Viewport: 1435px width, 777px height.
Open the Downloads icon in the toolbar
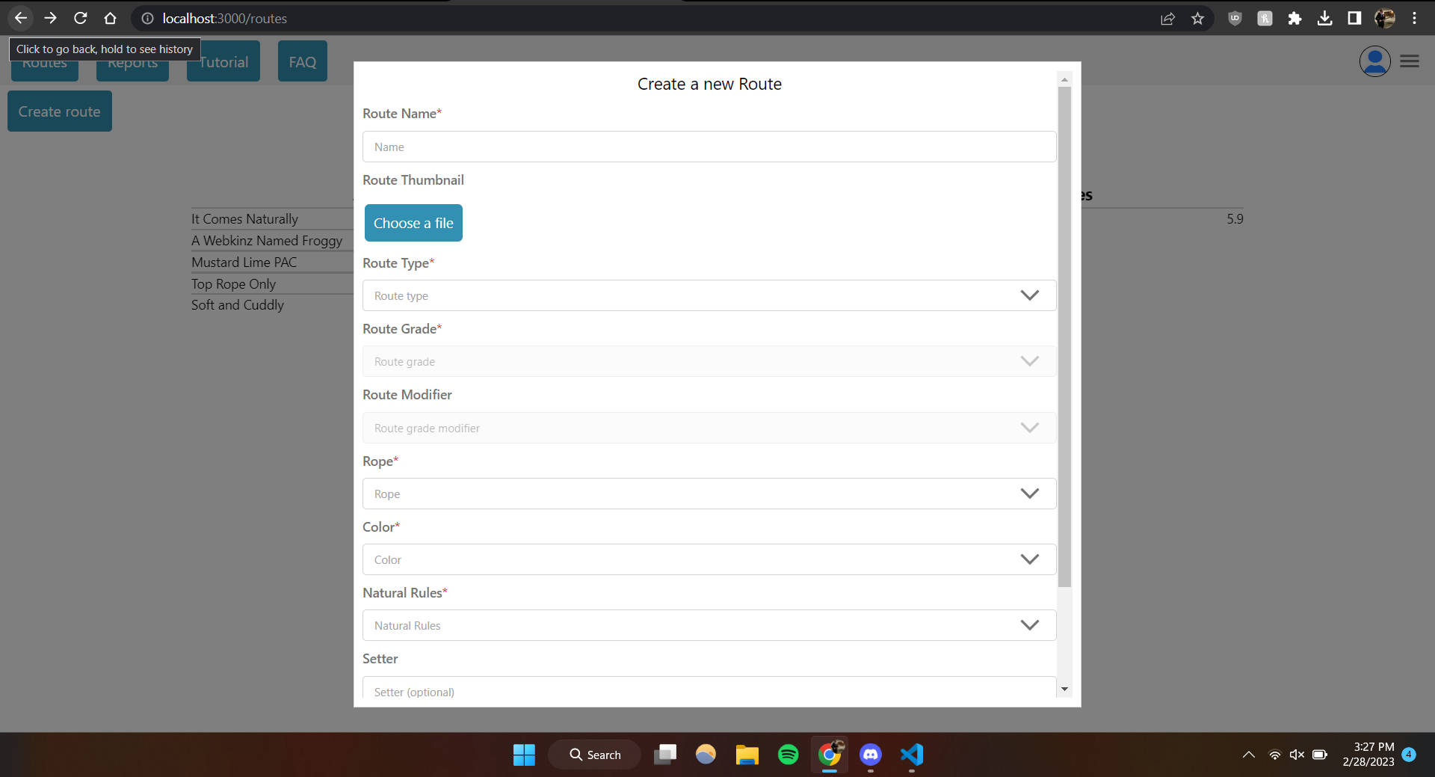(1324, 18)
